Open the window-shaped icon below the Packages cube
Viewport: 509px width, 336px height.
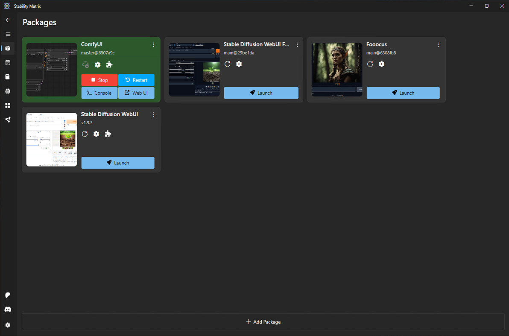coord(8,63)
